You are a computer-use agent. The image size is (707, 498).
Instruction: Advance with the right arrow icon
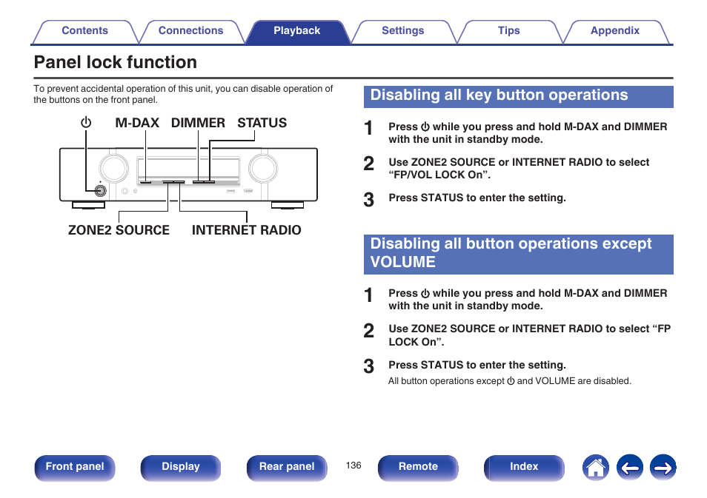pyautogui.click(x=663, y=468)
